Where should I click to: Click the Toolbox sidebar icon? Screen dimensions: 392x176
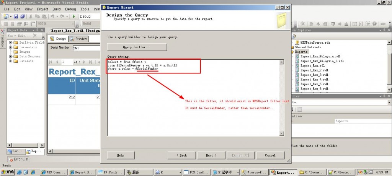tap(3, 39)
